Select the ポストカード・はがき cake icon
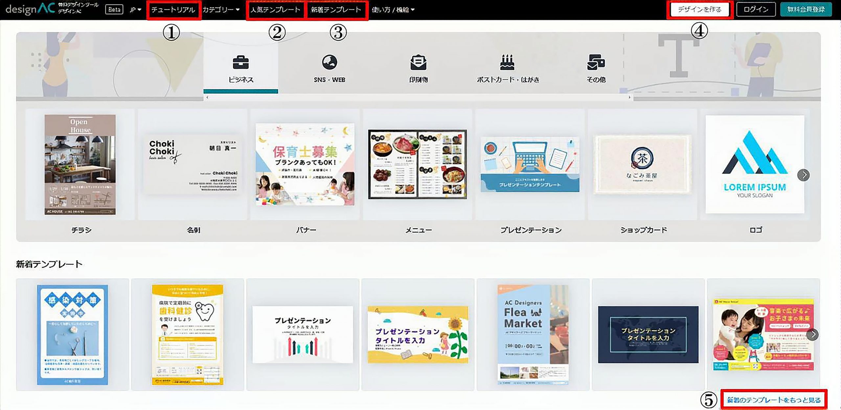The width and height of the screenshot is (841, 410). [507, 62]
